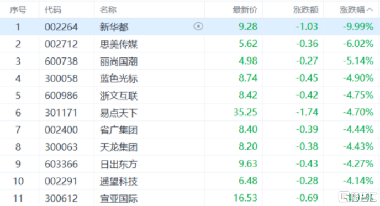Image resolution: width=380 pixels, height=206 pixels.
Task: Click latest price 8.42
Action: 248,95
